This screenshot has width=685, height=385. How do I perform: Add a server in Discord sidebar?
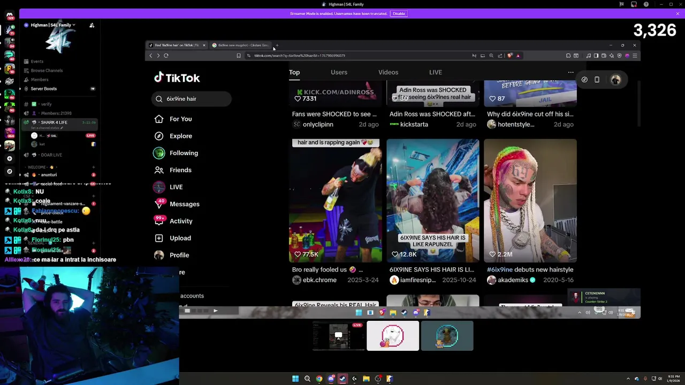coord(9,158)
